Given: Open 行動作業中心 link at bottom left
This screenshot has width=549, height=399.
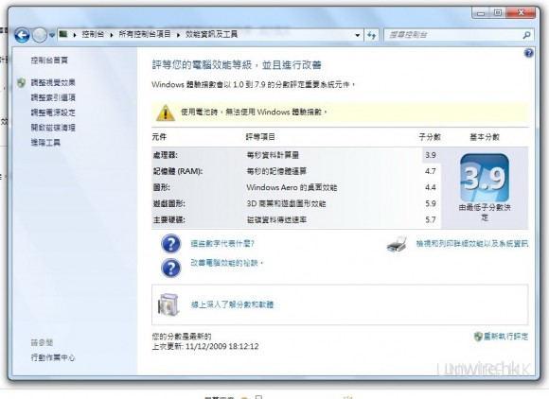Looking at the screenshot, I should click(53, 357).
